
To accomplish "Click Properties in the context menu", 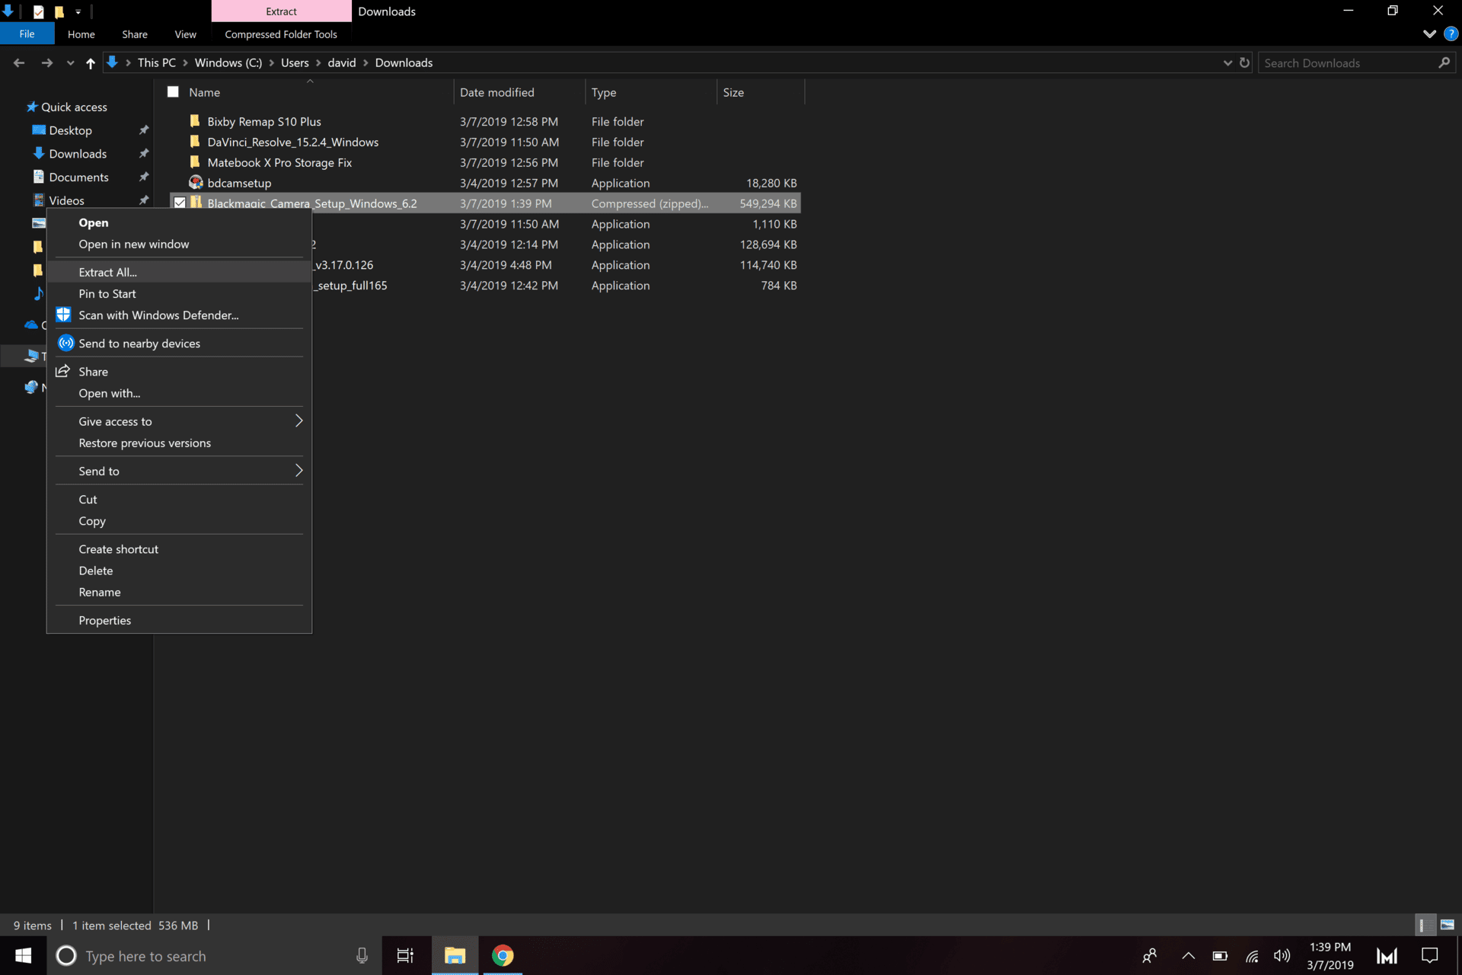I will point(104,620).
